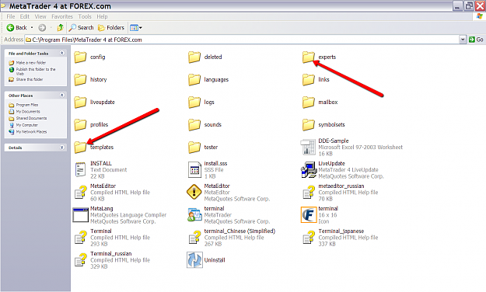The width and height of the screenshot is (486, 292).
Task: Expand the Details panel
Action: (x=61, y=148)
